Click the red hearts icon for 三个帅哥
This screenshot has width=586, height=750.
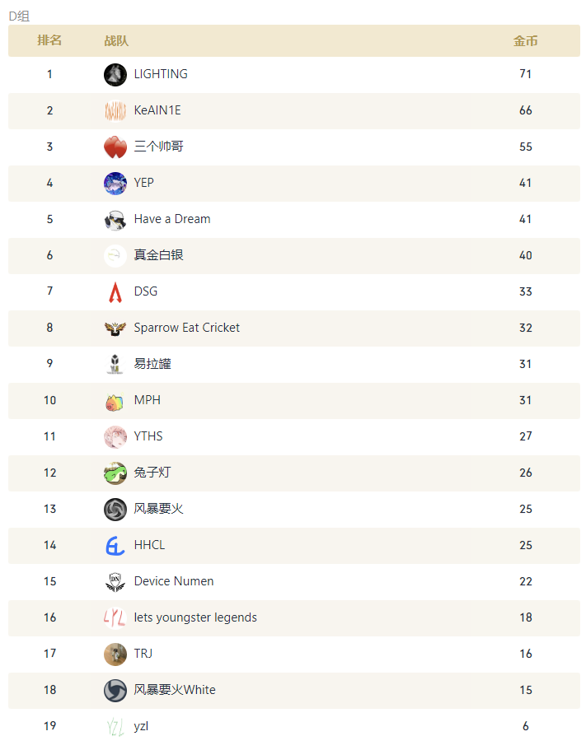pos(115,147)
